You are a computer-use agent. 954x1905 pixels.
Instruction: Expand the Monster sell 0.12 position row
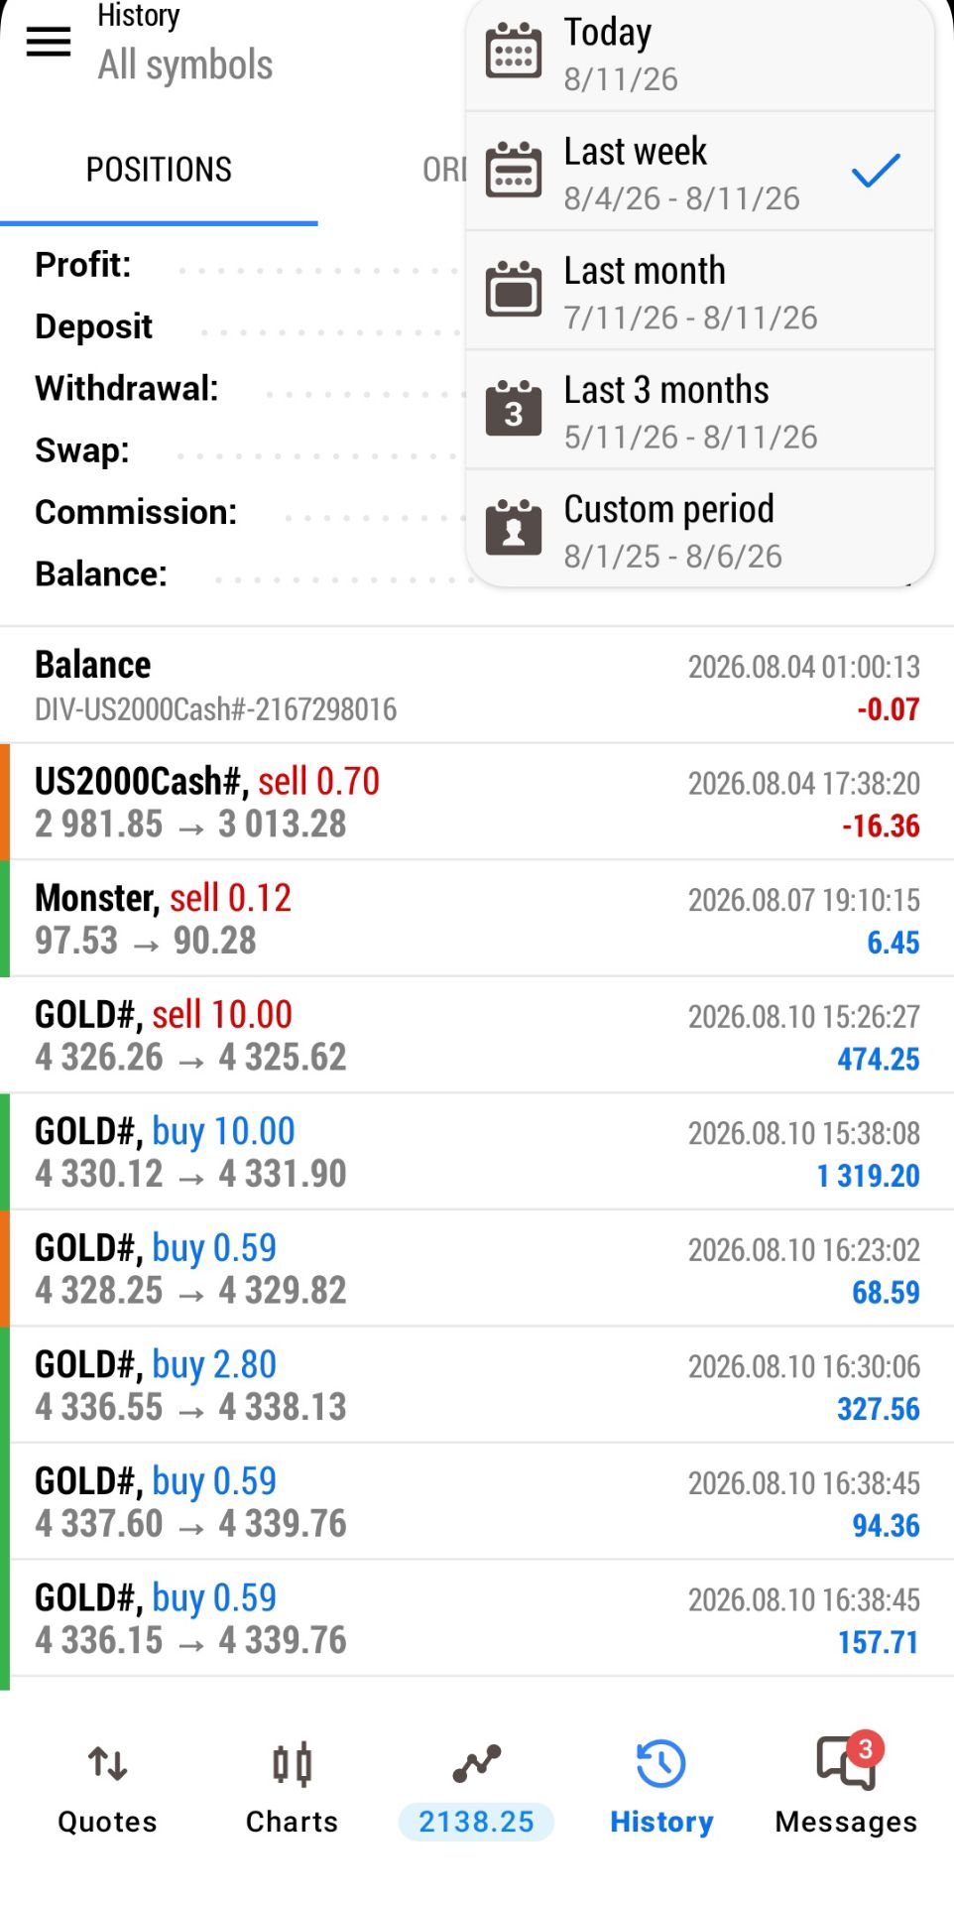477,919
